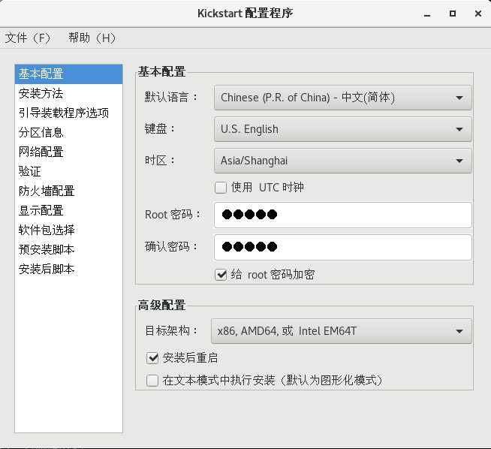Image resolution: width=491 pixels, height=449 pixels.
Task: Expand the 键盘 U.S. English dropdown
Action: click(343, 129)
